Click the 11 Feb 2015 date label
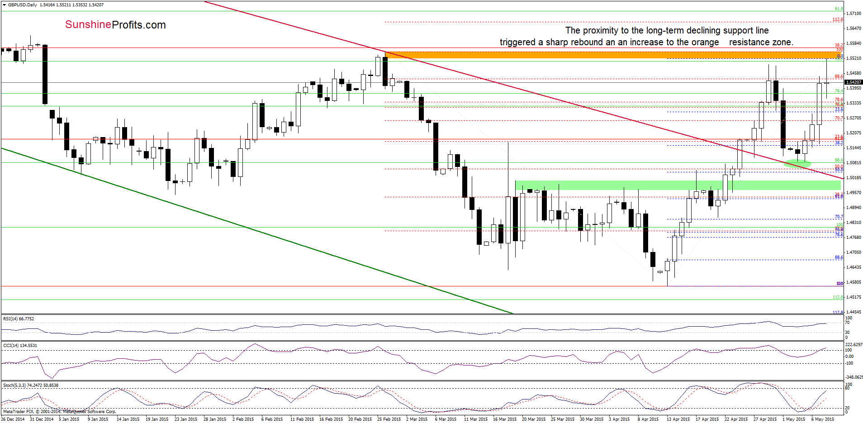Image resolution: width=863 pixels, height=423 pixels. [302, 419]
